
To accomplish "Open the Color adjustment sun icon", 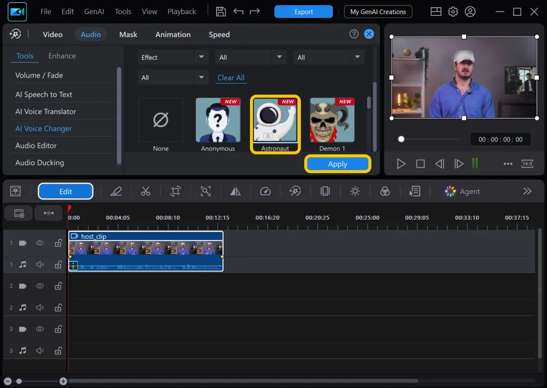I will [x=355, y=191].
